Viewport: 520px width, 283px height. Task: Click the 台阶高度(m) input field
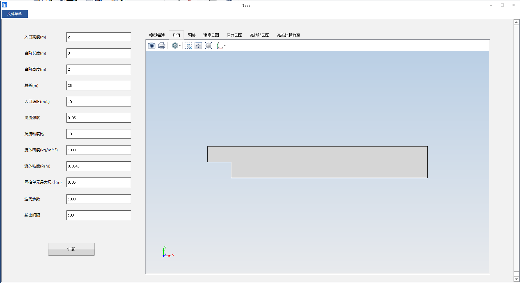[99, 69]
